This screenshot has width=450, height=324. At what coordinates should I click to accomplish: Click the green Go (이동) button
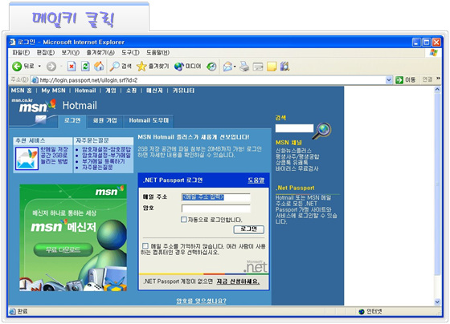[405, 80]
